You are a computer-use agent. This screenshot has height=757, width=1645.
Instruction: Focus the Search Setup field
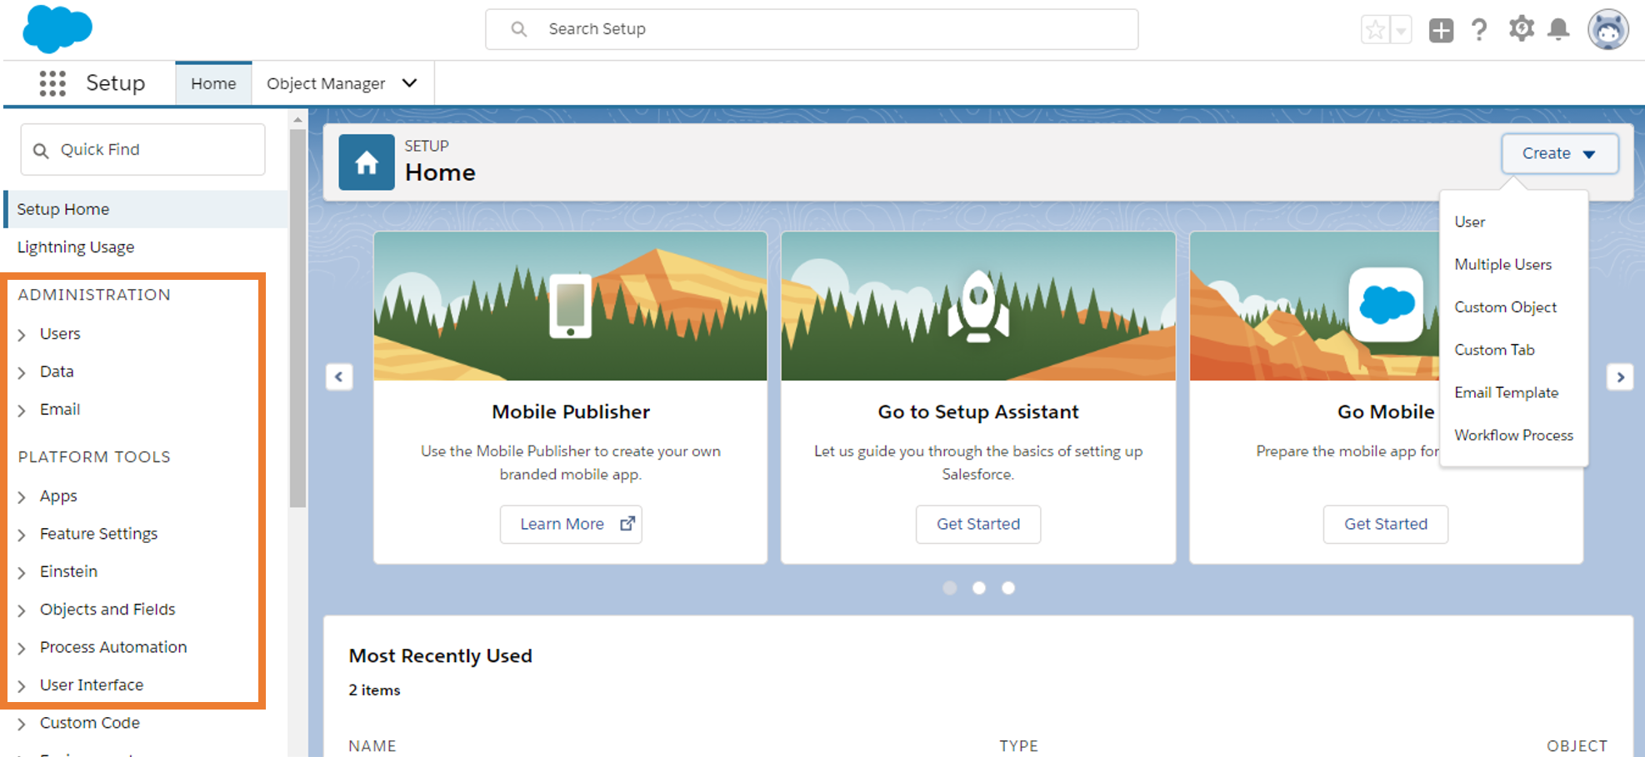click(812, 29)
